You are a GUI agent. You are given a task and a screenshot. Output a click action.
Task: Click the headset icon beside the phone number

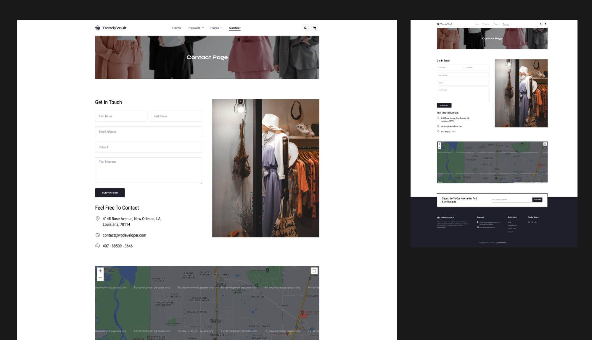(98, 246)
